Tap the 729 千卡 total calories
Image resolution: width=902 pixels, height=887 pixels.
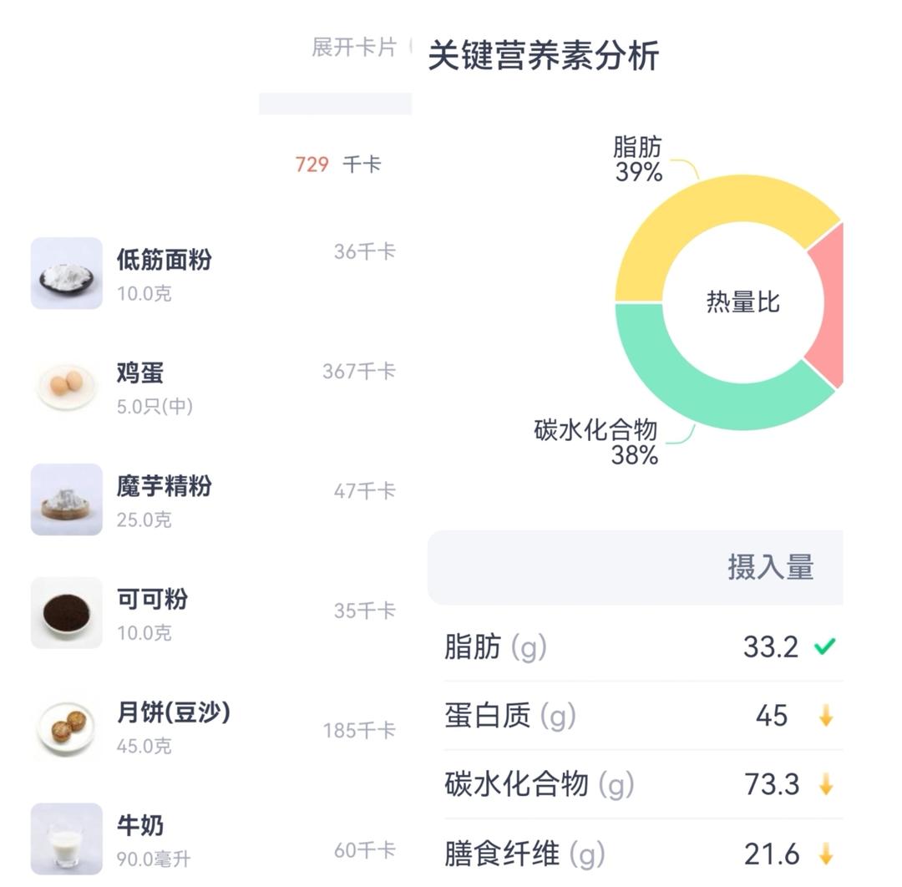(x=337, y=165)
